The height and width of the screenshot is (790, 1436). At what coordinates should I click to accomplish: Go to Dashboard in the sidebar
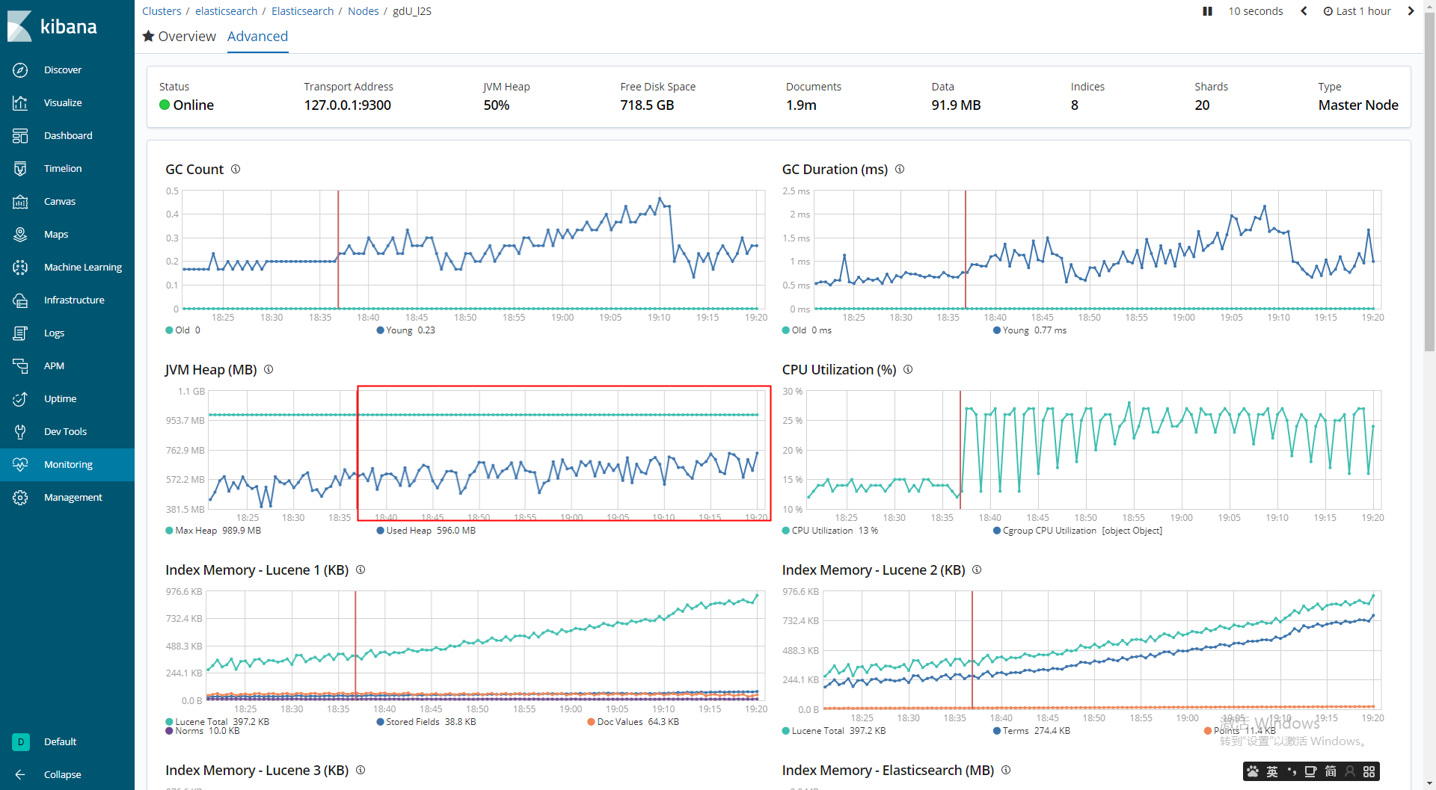click(67, 135)
